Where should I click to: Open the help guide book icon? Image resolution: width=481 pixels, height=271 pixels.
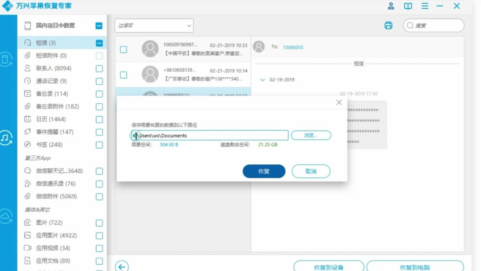pyautogui.click(x=408, y=6)
